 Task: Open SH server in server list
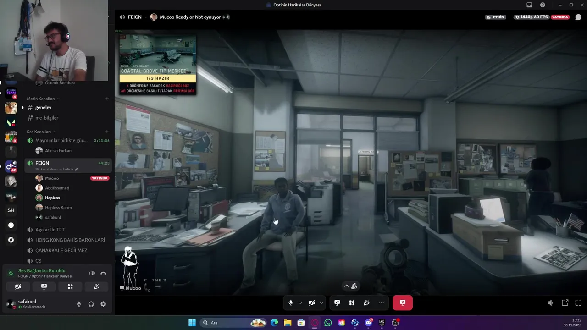[x=11, y=210]
